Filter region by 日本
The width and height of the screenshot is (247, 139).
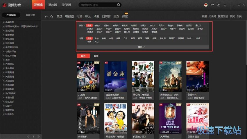[126, 38]
